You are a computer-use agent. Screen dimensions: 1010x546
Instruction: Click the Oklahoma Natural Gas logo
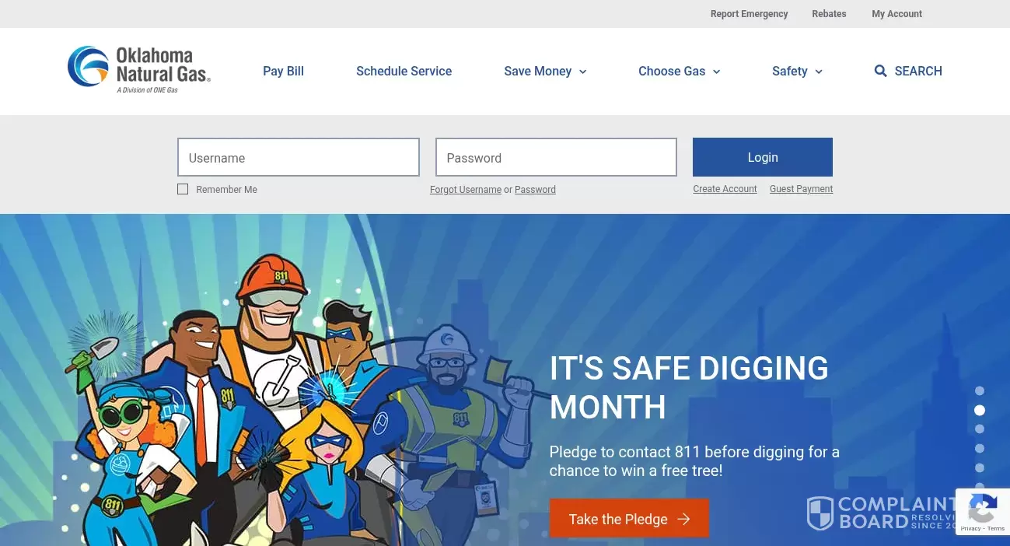139,70
